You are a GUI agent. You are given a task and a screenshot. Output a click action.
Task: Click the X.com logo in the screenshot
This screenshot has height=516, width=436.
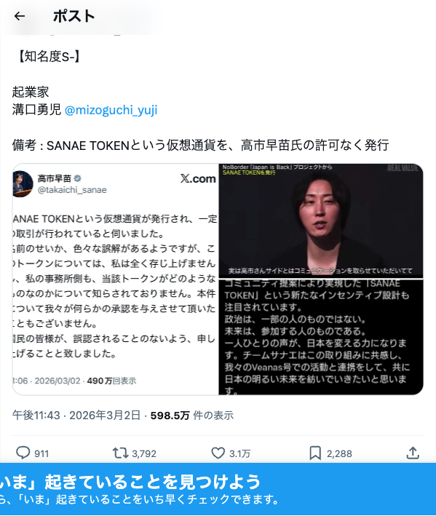[x=198, y=179]
